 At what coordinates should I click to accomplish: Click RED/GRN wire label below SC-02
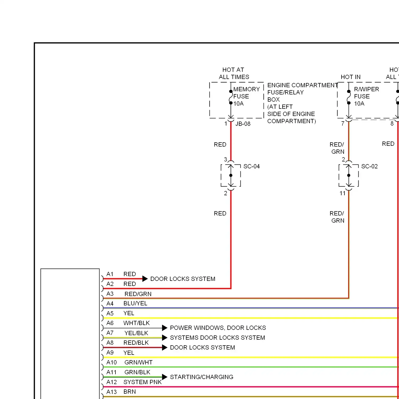337,217
